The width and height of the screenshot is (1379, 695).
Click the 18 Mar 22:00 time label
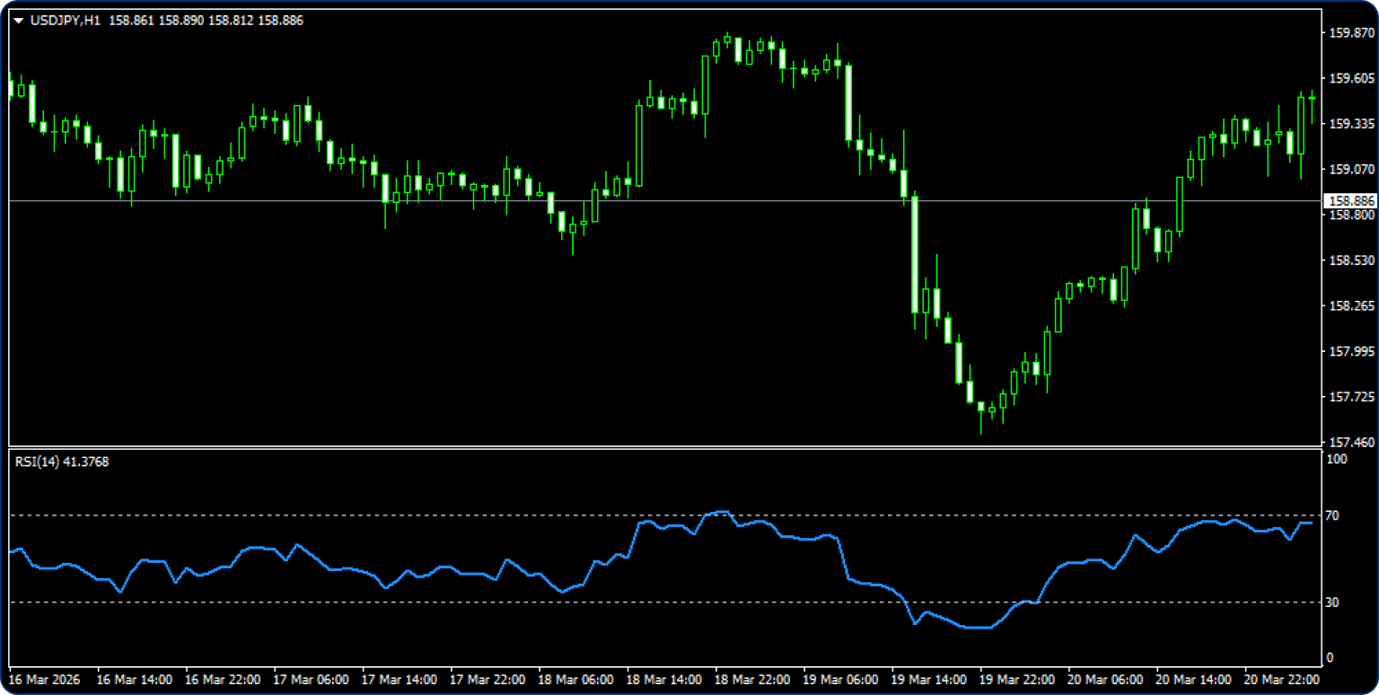pos(752,680)
